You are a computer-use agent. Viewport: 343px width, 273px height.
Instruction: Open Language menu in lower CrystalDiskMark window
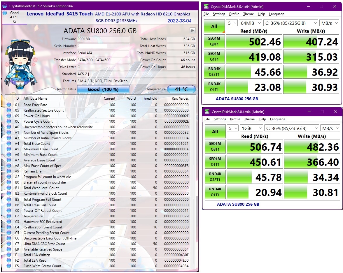click(x=278, y=119)
